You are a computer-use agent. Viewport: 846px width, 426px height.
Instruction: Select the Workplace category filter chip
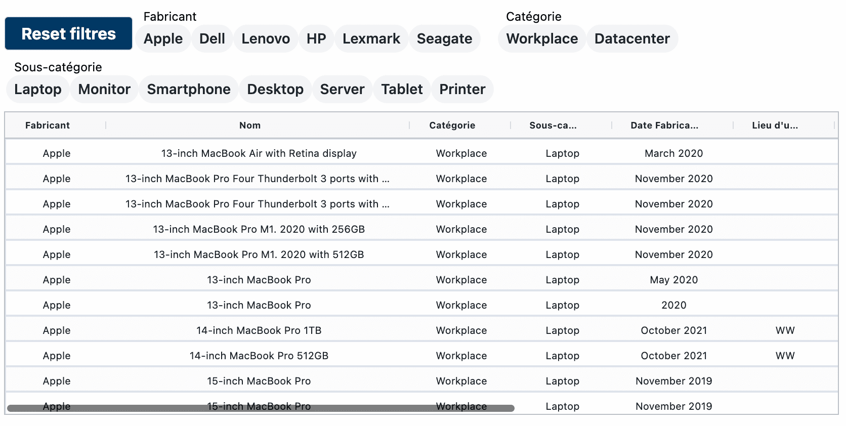[x=542, y=39]
